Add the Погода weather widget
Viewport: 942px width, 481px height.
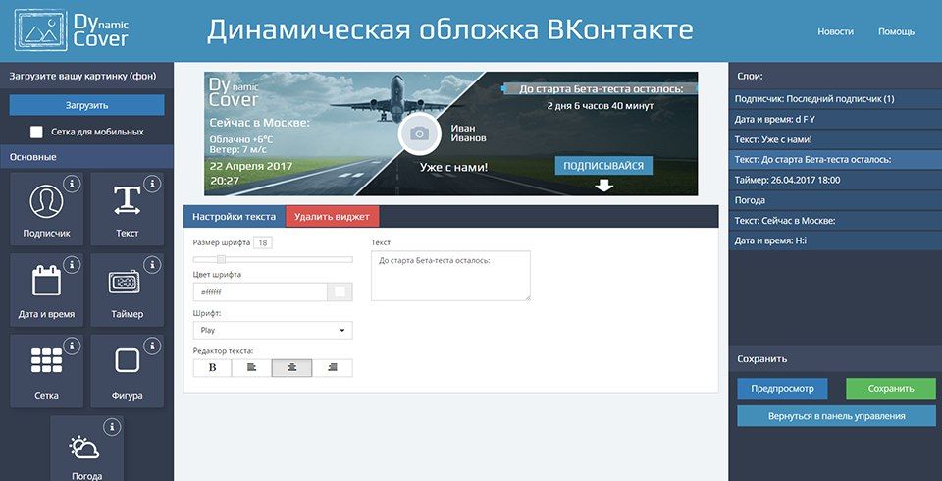(x=86, y=449)
